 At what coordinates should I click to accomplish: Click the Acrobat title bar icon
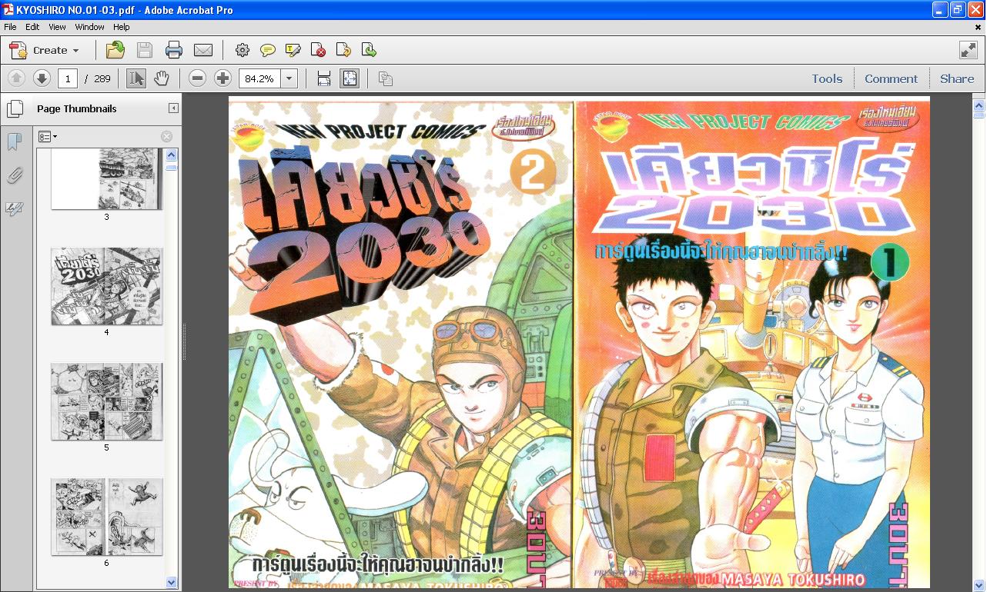pos(8,9)
